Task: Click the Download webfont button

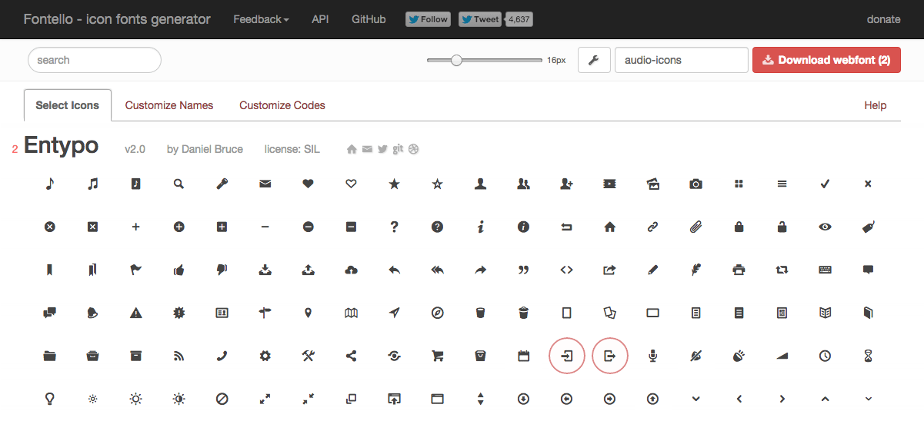Action: (x=826, y=60)
